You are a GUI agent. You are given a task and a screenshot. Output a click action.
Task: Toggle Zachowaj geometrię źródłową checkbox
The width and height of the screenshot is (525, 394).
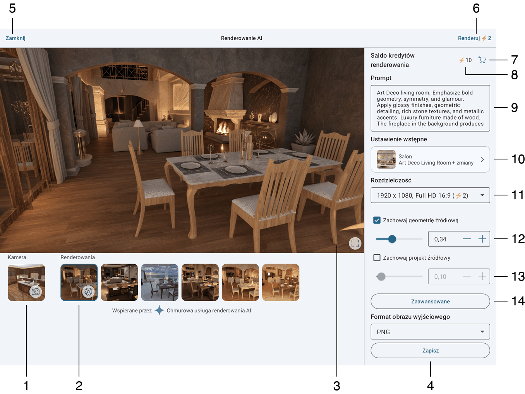point(377,220)
